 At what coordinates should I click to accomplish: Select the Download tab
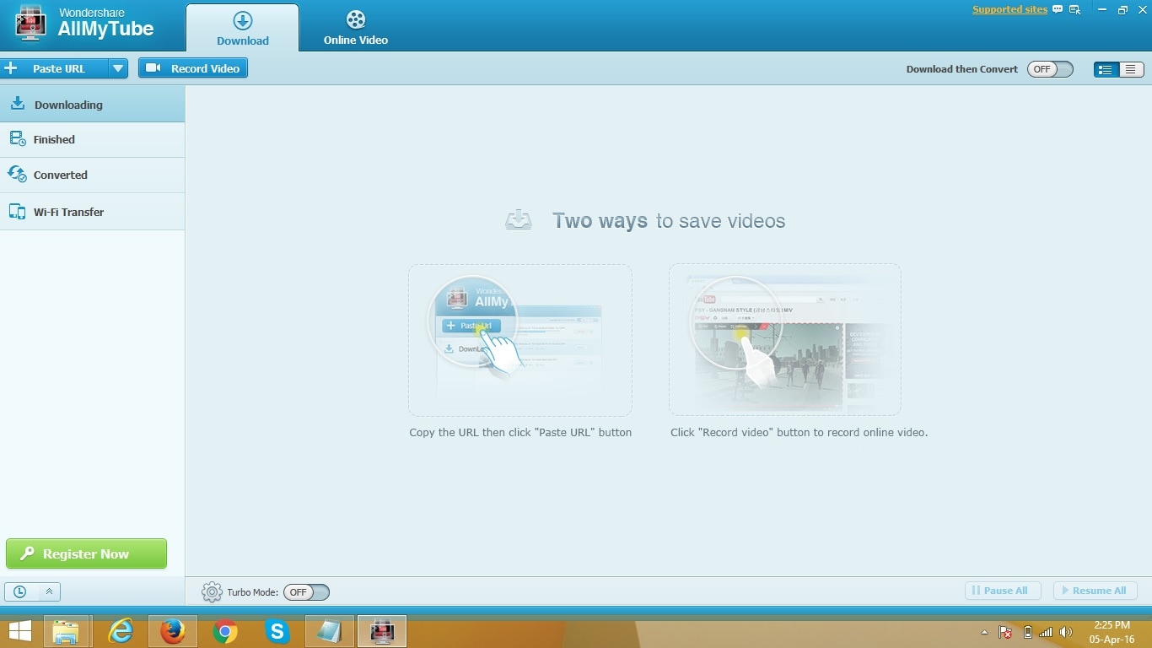pyautogui.click(x=243, y=28)
